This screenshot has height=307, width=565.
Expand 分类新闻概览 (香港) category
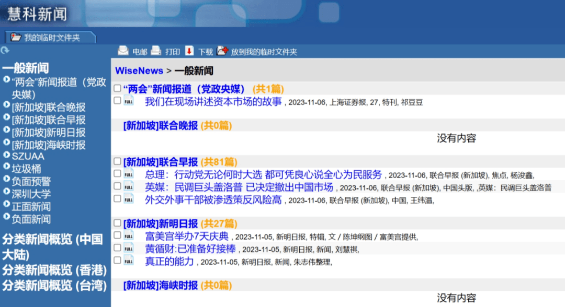click(54, 270)
